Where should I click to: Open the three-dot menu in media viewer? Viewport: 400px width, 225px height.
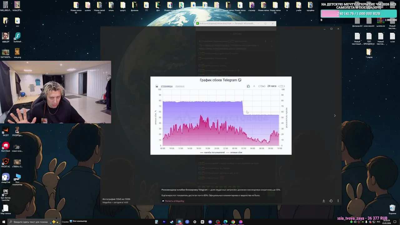338,201
